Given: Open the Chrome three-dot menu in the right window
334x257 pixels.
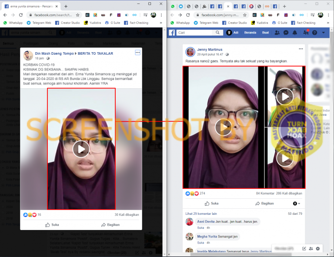Looking at the screenshot, I should [328, 15].
